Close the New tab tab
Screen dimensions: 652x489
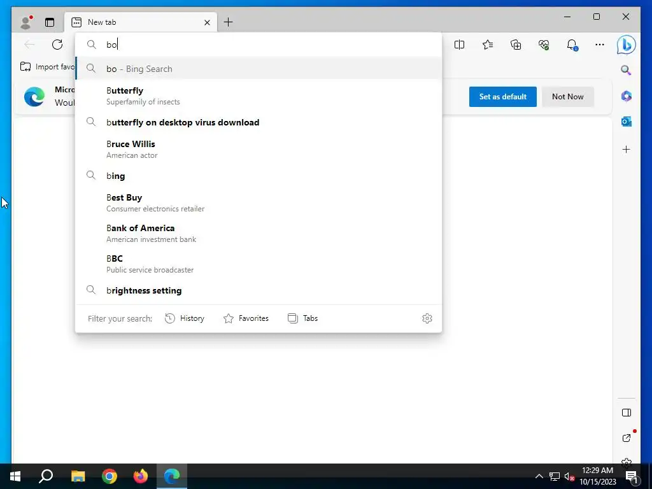pos(207,22)
